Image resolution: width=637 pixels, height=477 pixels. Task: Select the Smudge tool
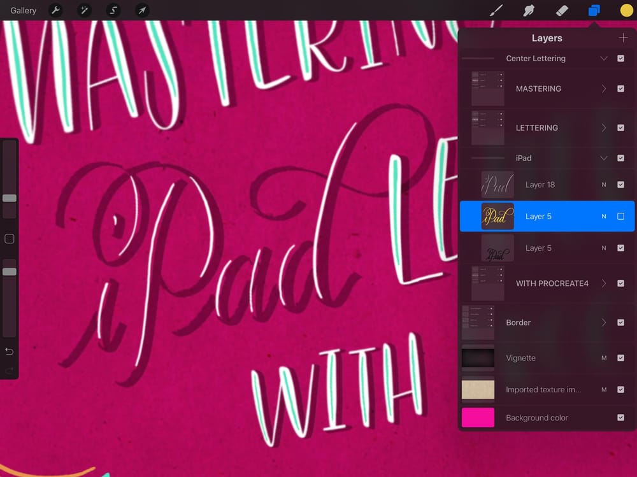[x=529, y=10]
